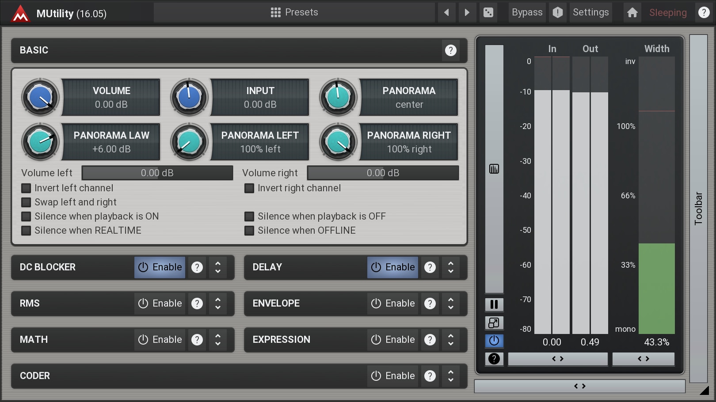Collapse the whole meters panel bottom arrows
Viewport: 716px width, 402px height.
point(580,387)
